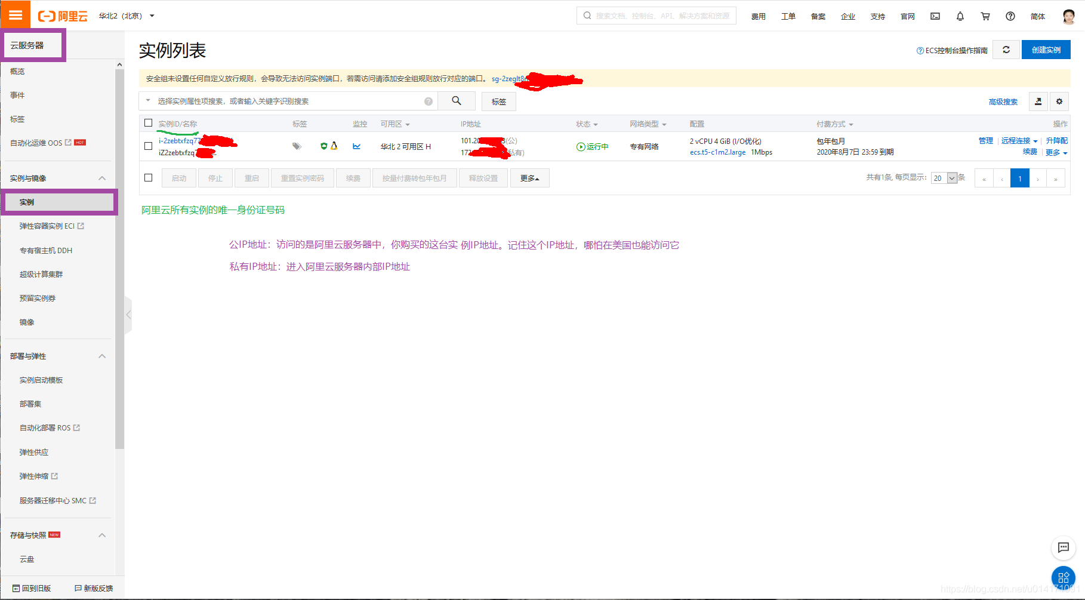Image resolution: width=1085 pixels, height=600 pixels.
Task: Click the security shield icon on the instance row
Action: click(x=323, y=146)
